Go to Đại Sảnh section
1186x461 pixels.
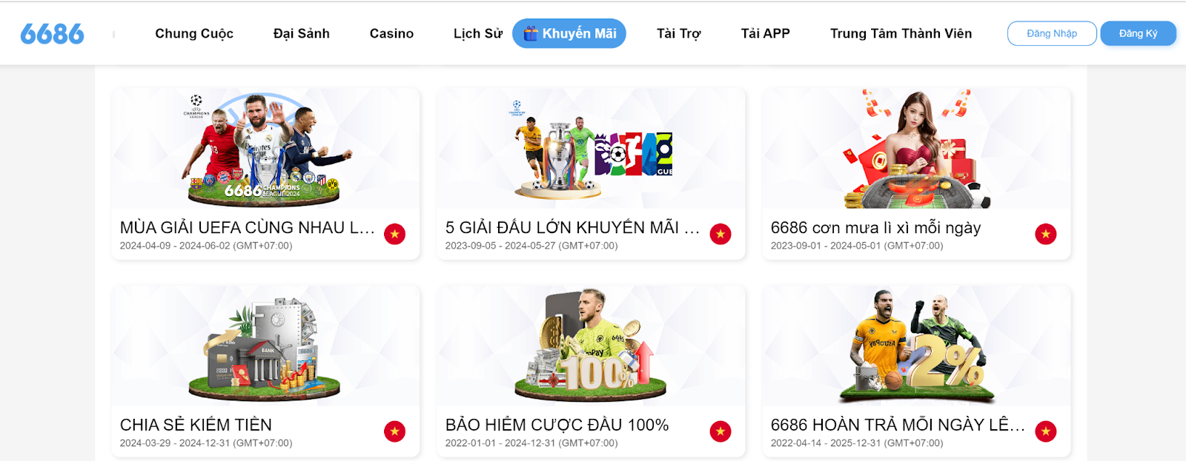[301, 33]
